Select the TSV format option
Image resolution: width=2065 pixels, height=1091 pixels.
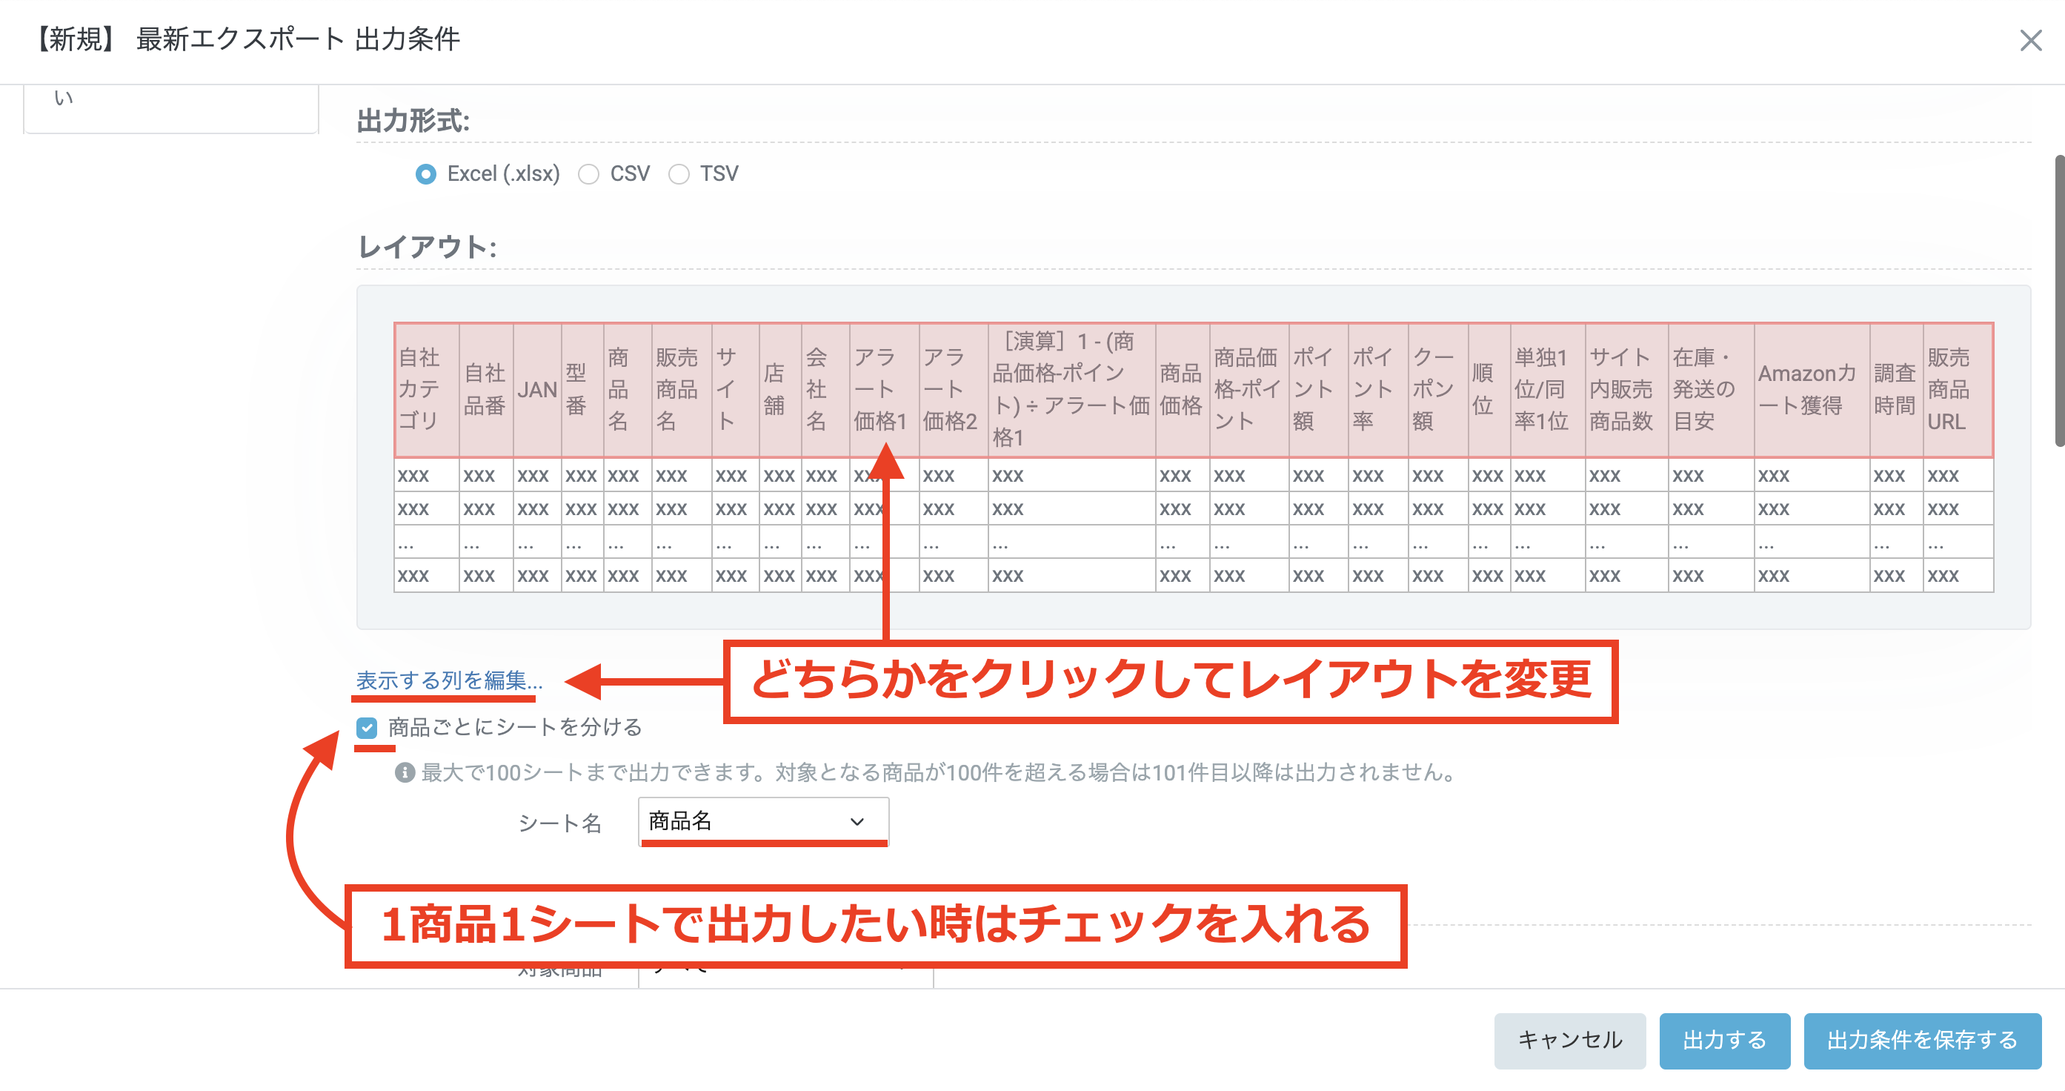(679, 174)
